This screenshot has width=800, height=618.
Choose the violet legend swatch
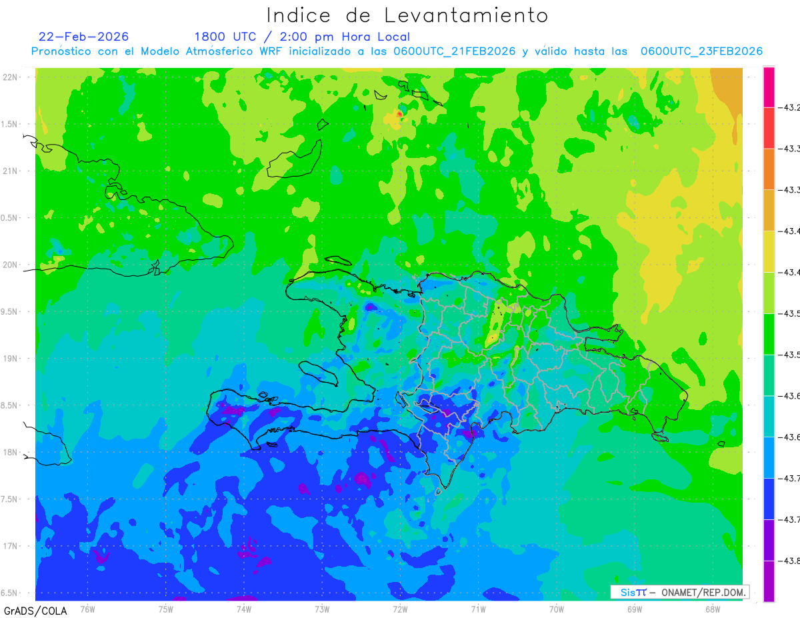point(769,540)
